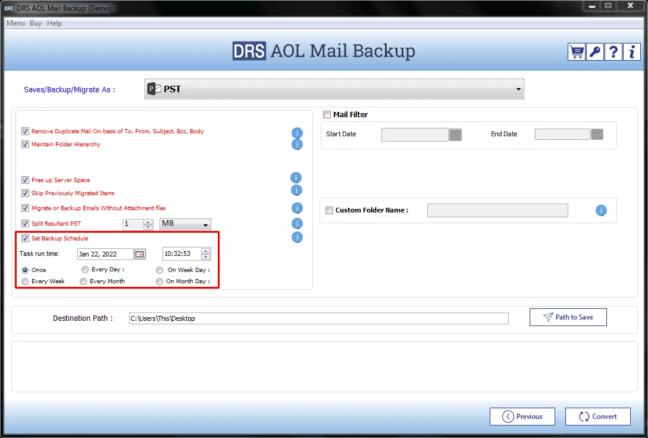648x438 pixels.
Task: Click the Destination Path text field
Action: click(x=318, y=318)
